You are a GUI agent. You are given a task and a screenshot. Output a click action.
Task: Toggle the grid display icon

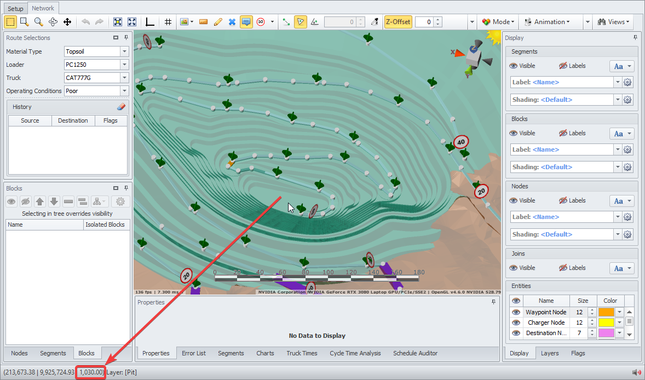168,22
